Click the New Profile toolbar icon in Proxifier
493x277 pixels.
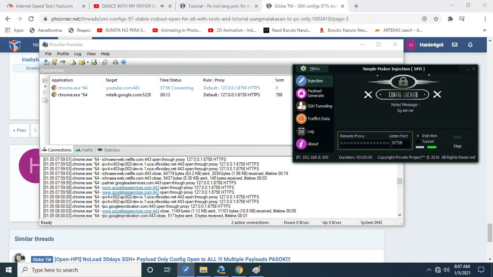coord(73,62)
